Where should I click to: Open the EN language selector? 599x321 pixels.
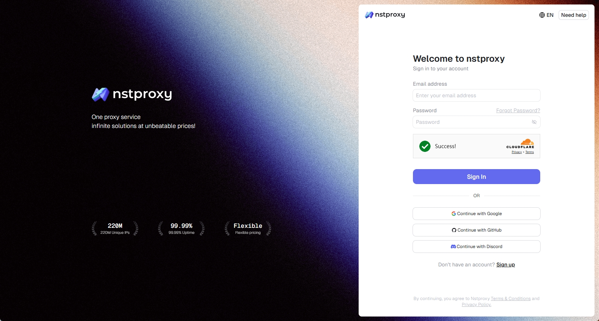point(546,15)
